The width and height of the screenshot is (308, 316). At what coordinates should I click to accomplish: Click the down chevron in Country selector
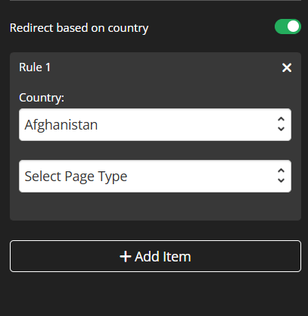point(281,129)
